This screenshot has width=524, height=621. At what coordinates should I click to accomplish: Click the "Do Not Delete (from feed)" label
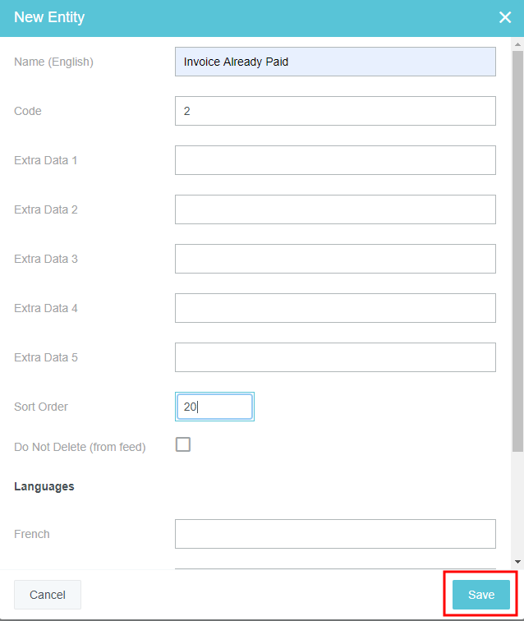click(x=80, y=448)
